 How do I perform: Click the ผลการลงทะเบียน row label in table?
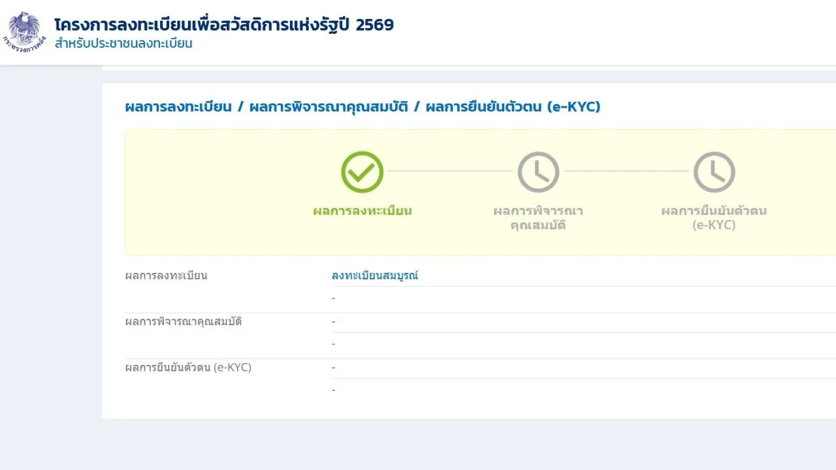click(x=166, y=275)
